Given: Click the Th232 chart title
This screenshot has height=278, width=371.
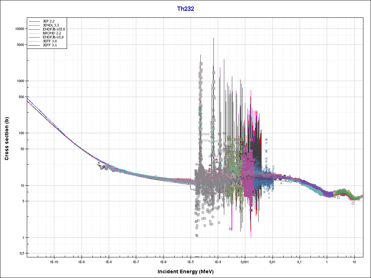Looking at the screenshot, I should 185,9.
